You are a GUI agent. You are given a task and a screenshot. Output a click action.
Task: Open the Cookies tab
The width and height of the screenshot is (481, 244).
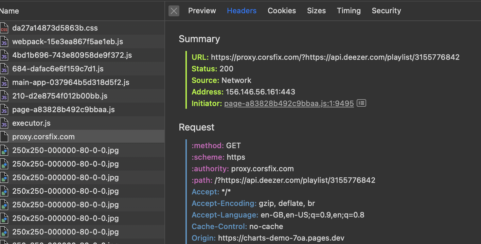click(x=282, y=11)
